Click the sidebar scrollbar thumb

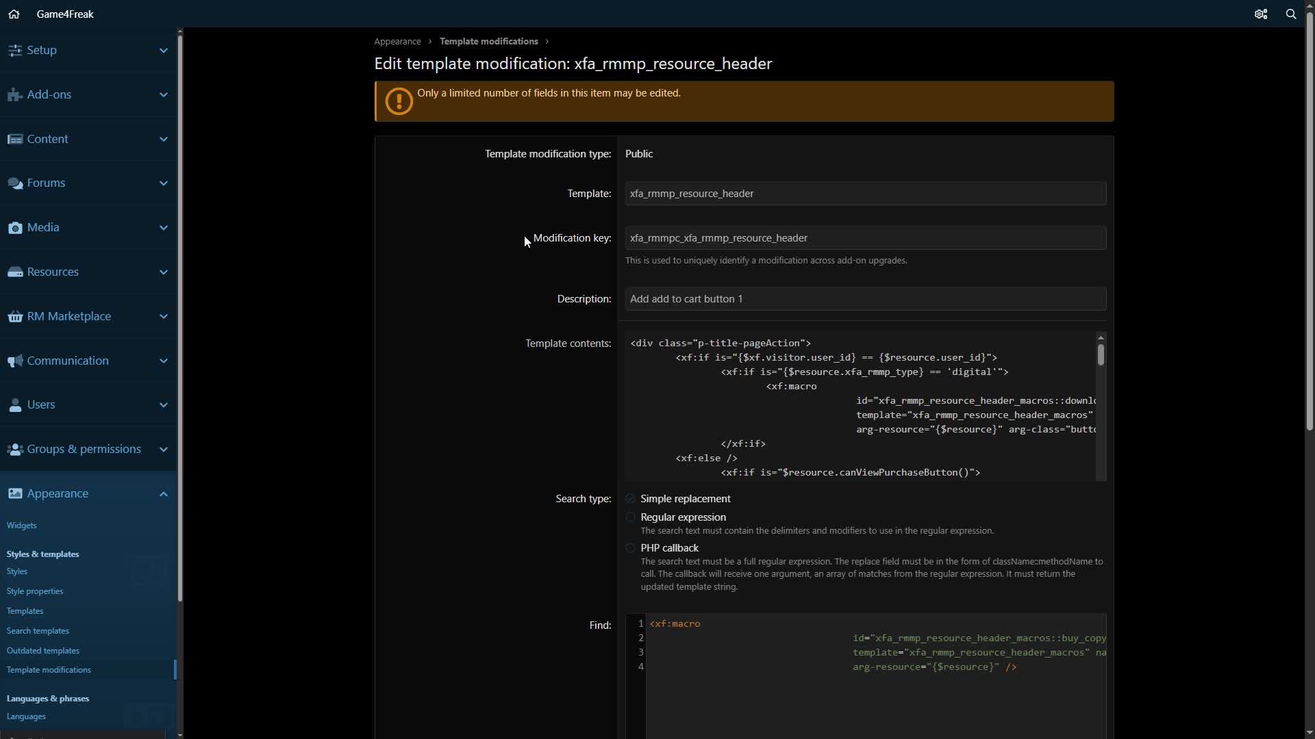click(x=179, y=318)
